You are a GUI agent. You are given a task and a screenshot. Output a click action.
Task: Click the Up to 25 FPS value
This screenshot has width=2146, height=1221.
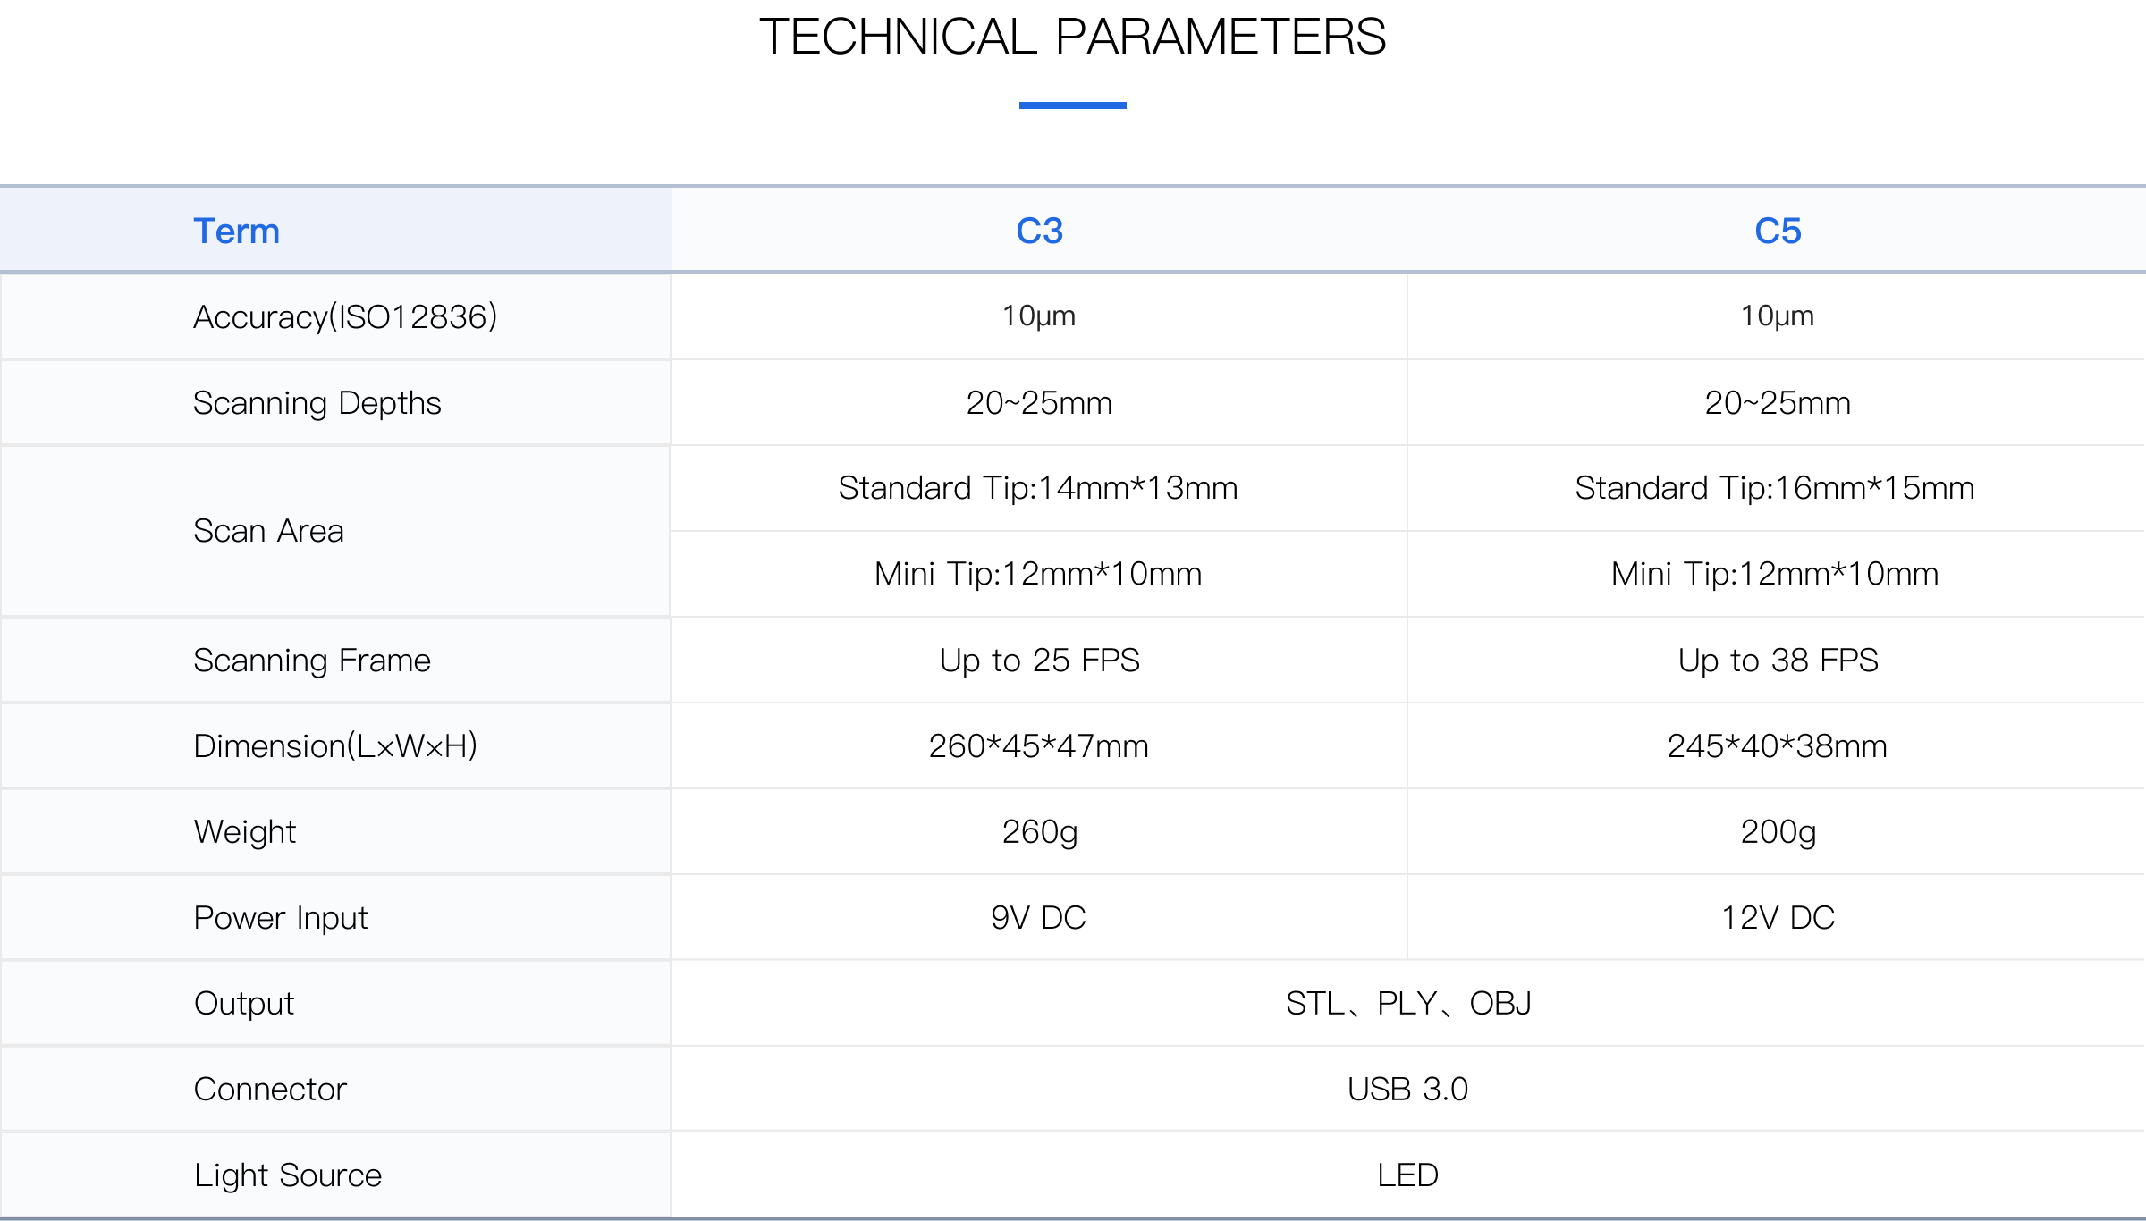(x=1039, y=661)
